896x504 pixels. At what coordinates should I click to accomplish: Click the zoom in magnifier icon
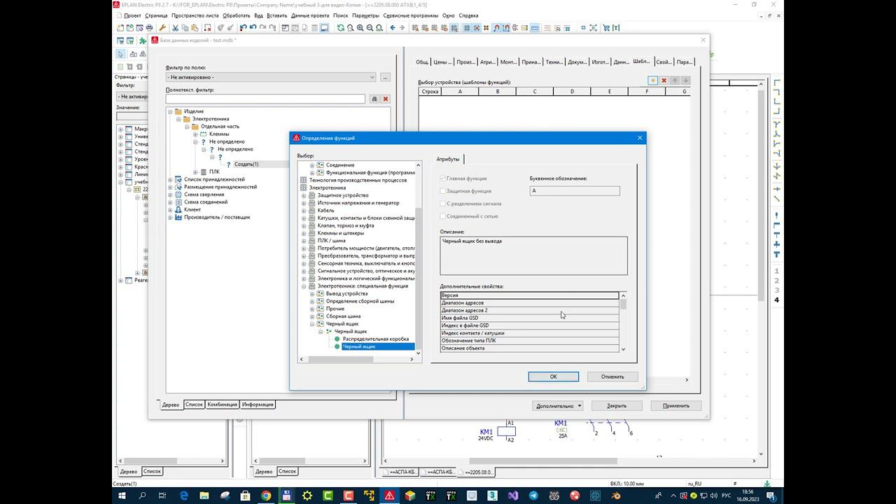pos(360,28)
